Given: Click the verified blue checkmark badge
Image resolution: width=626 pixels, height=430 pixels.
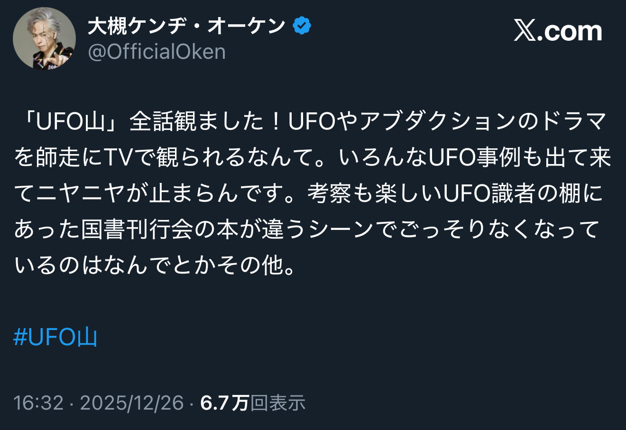Looking at the screenshot, I should coord(302,26).
